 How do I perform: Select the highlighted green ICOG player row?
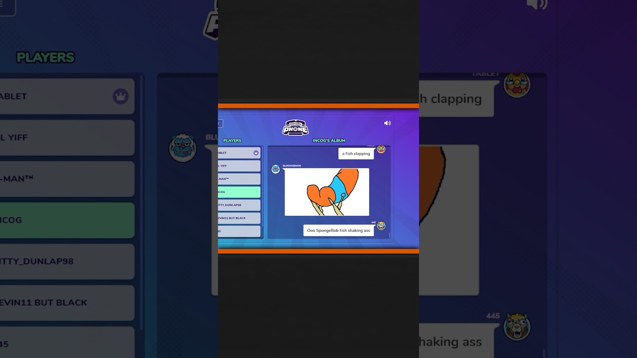click(x=239, y=192)
